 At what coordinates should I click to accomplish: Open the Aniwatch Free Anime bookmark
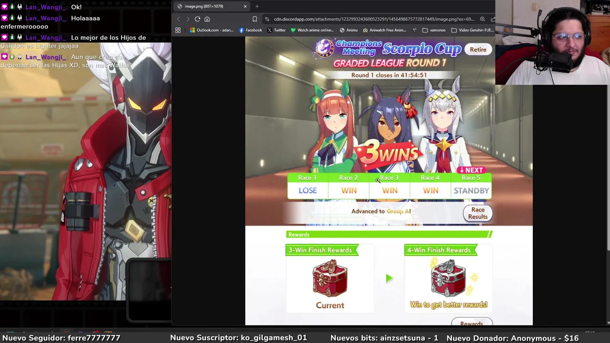pyautogui.click(x=384, y=30)
